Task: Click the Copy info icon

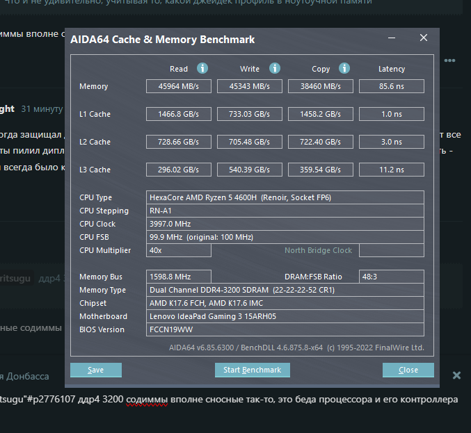Action: pos(344,68)
